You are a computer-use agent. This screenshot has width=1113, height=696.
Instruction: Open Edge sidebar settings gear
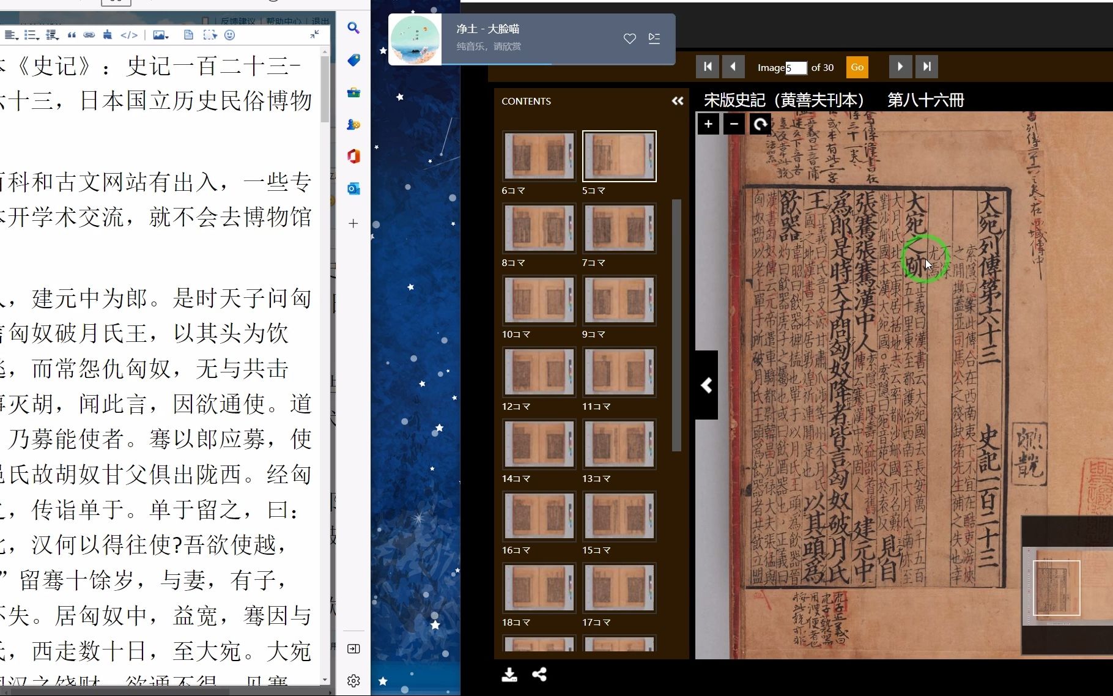click(353, 681)
